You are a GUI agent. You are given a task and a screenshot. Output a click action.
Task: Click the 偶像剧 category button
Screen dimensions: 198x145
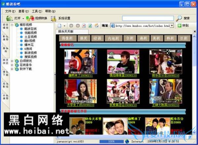[68, 38]
